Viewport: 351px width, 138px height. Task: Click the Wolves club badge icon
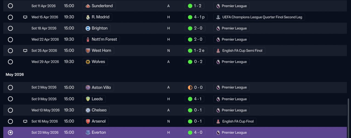click(x=88, y=62)
